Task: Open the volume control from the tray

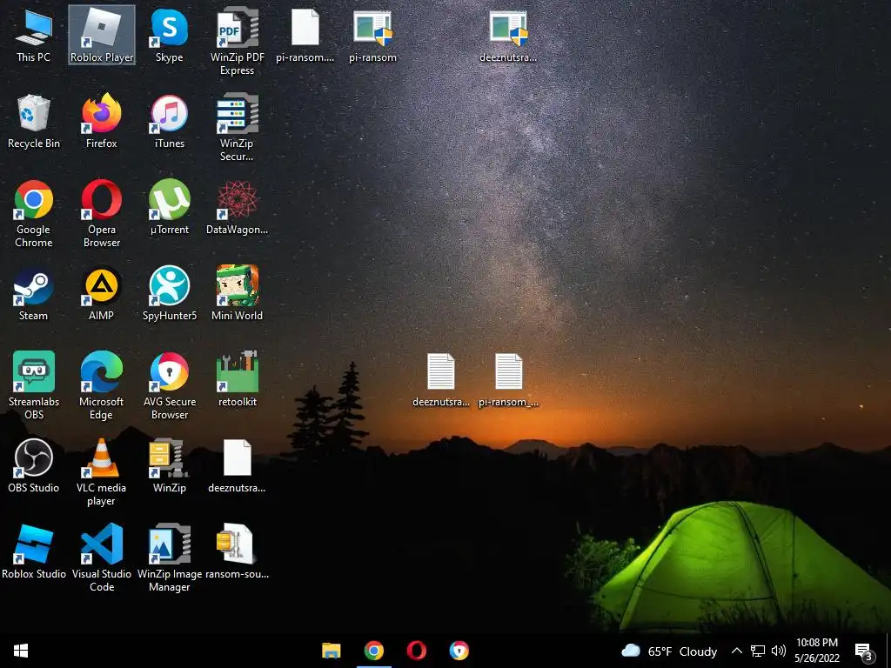Action: (x=778, y=651)
